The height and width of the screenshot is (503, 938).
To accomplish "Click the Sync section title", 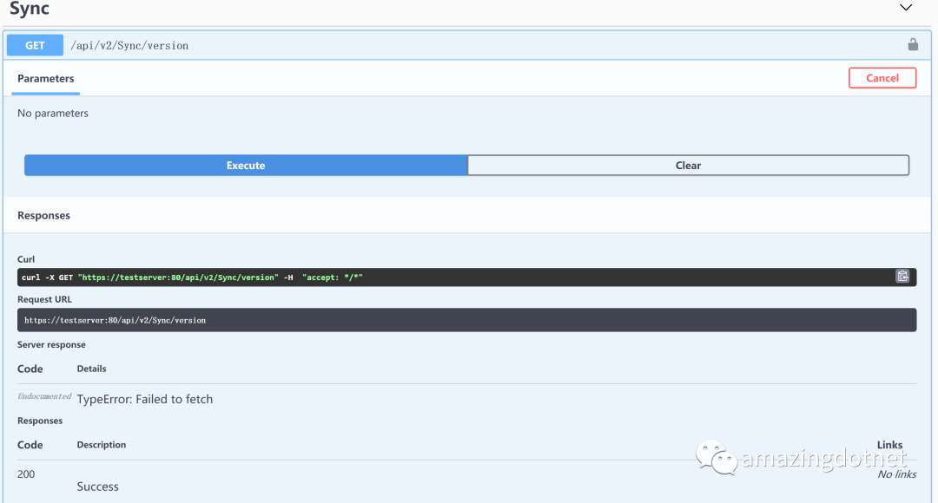I will pos(30,9).
